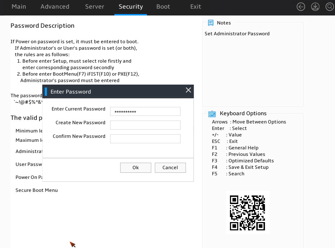Click the 'F4 : Save & Exit Setup' entry
The height and width of the screenshot is (248, 335).
(x=240, y=167)
